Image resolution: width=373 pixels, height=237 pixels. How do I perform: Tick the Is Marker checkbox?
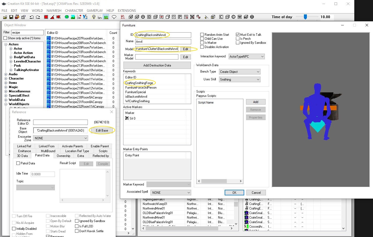[x=202, y=43]
